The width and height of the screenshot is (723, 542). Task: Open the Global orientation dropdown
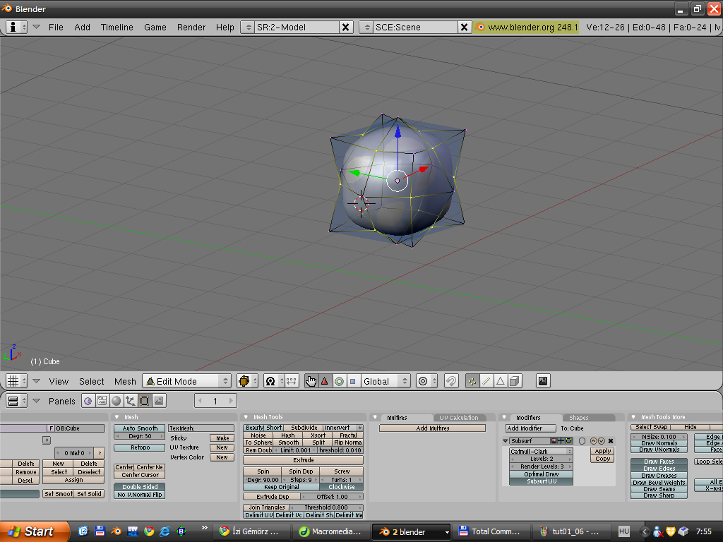tap(385, 381)
